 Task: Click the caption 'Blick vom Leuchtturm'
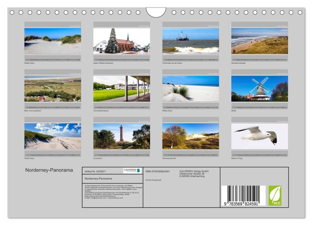coord(33,111)
